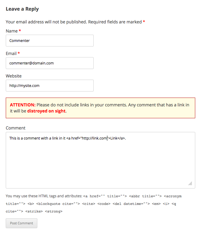
Task: Click the <blockquote cite=""> tag hint
Action: [58, 204]
